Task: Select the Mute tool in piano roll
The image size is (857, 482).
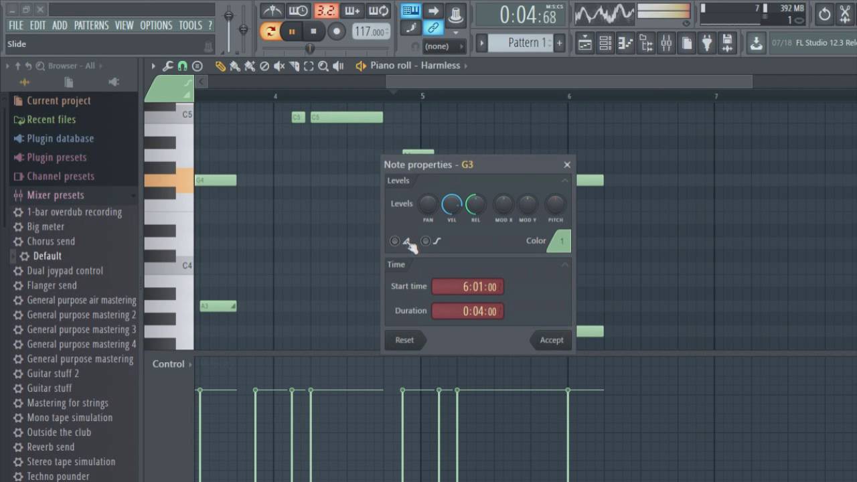Action: pyautogui.click(x=279, y=66)
